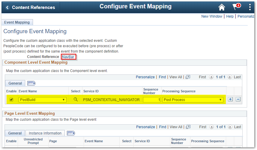
Task: Select the Event Mapping tab
Action: point(17,22)
